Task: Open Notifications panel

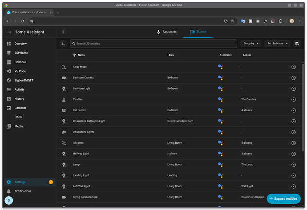Action: (29, 191)
